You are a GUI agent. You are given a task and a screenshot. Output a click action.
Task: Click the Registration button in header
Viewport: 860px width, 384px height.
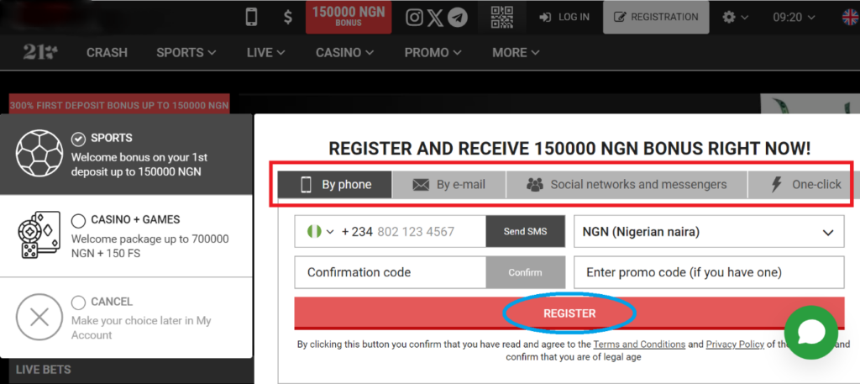[656, 17]
